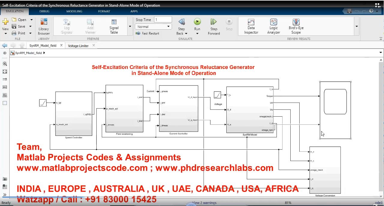Select the SynRM Model block
The width and height of the screenshot is (384, 206).
pyautogui.click(x=249, y=109)
